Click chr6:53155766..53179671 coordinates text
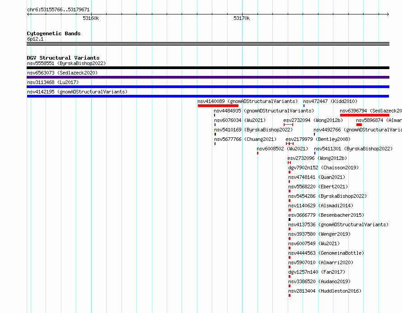 point(58,10)
